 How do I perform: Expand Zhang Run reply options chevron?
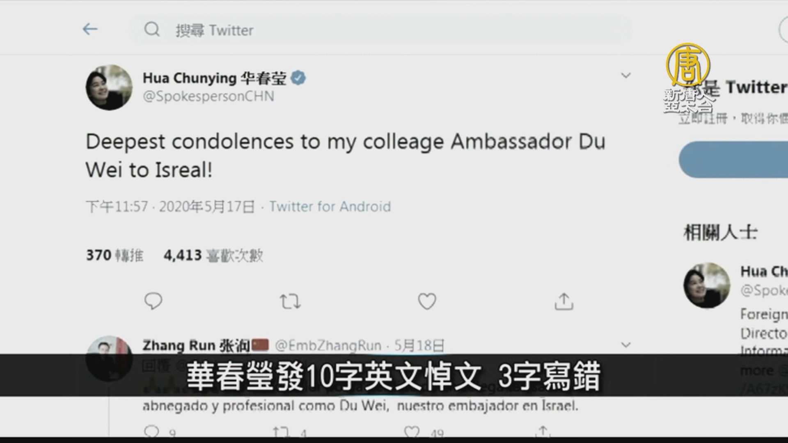tap(625, 345)
